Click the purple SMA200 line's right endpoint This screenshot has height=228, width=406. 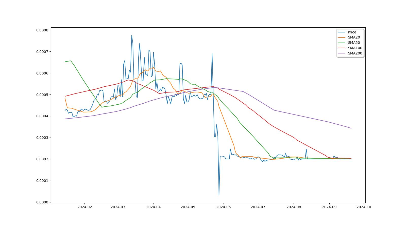tap(351, 128)
